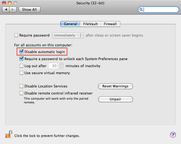Enable Log out after inactivity checkbox

[21, 66]
